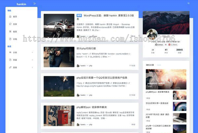Screen dimensions: 198x133
Task: Open the red mailbox post thumbnail
Action: [59, 116]
